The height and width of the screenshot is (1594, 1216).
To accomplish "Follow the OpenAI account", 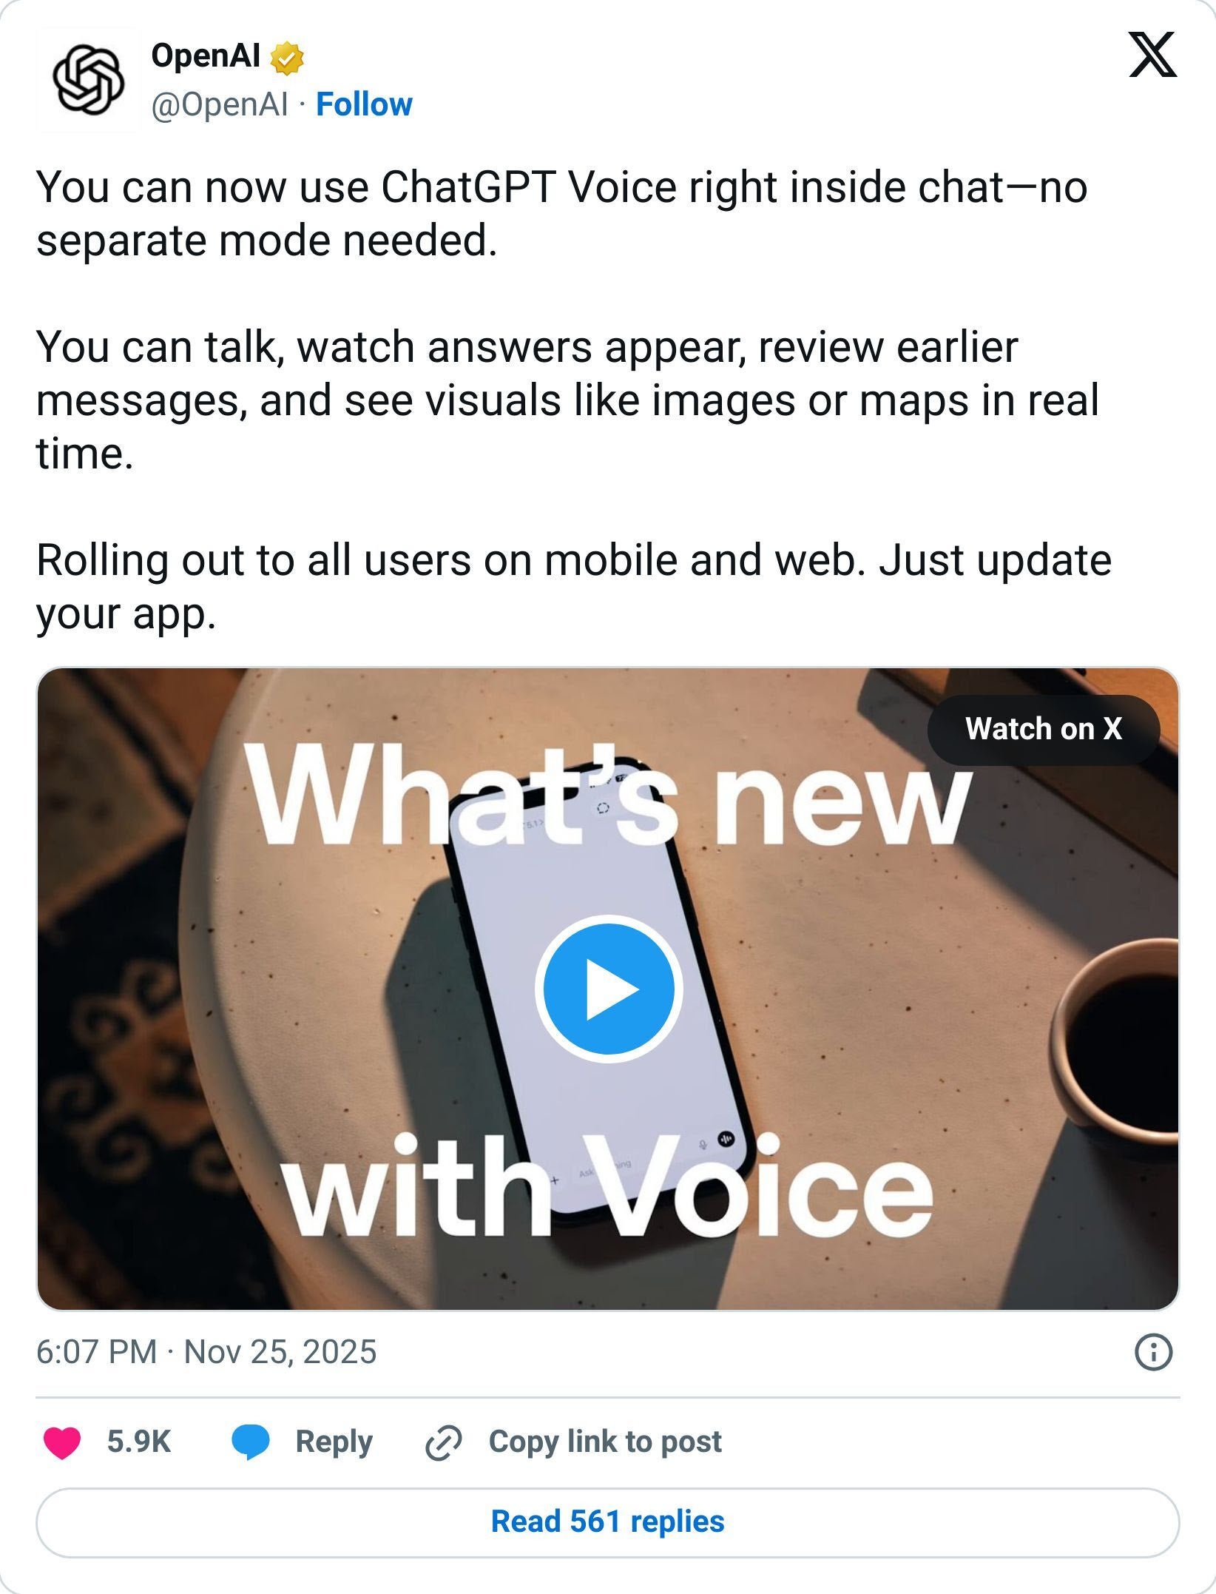I will 364,104.
